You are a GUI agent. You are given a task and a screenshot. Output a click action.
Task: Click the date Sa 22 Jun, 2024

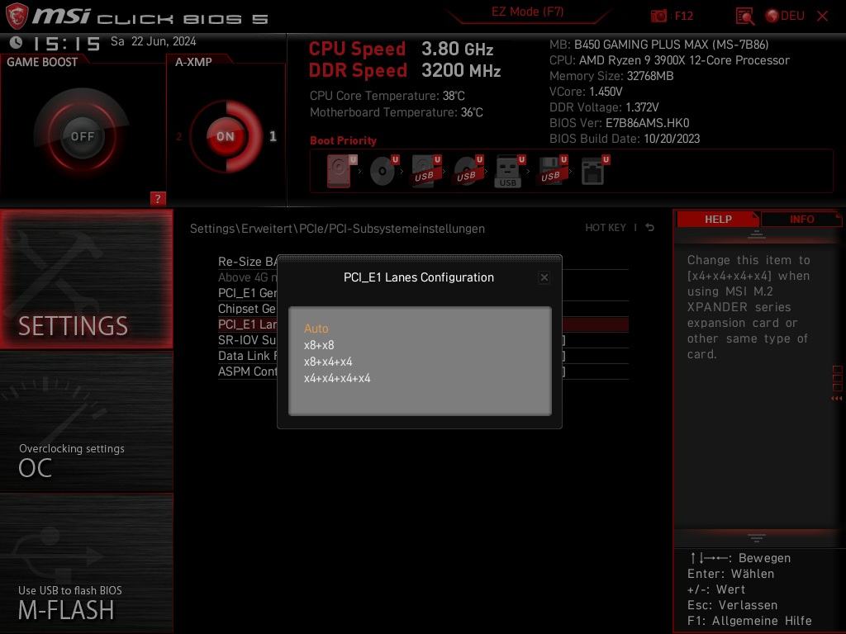click(153, 41)
